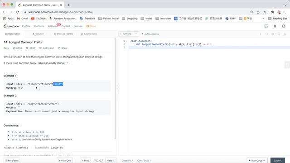The width and height of the screenshot is (290, 163).
Task: Switch to the Discuss (999+) tab
Action: 63,34
